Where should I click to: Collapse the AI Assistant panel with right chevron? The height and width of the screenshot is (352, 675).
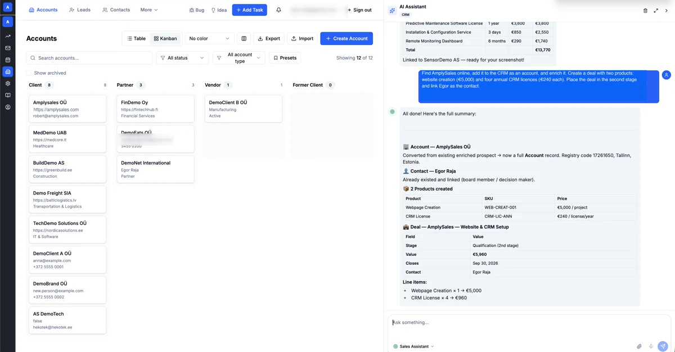click(667, 10)
